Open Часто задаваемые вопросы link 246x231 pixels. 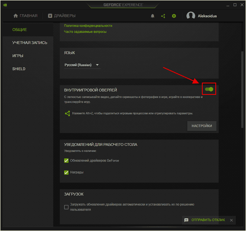tap(85, 32)
